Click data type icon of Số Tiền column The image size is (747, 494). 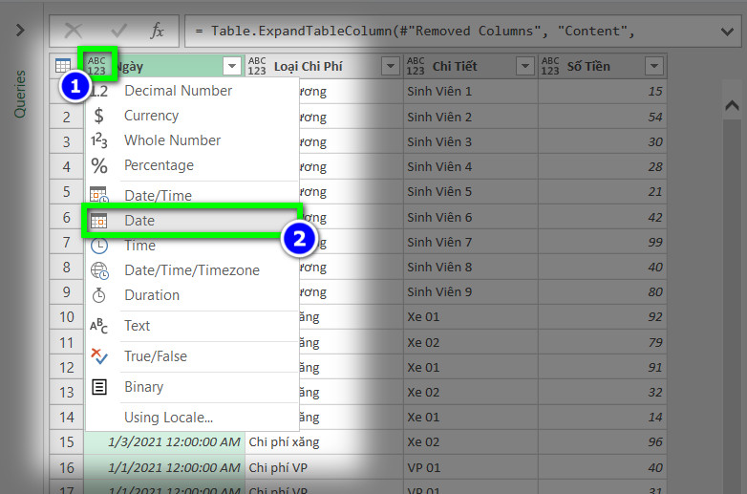550,66
